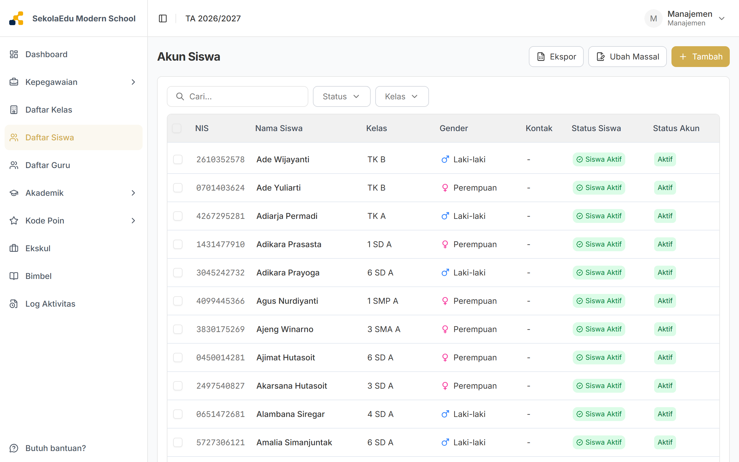739x462 pixels.
Task: Click the Butuh bantuan? link
Action: pyautogui.click(x=56, y=448)
